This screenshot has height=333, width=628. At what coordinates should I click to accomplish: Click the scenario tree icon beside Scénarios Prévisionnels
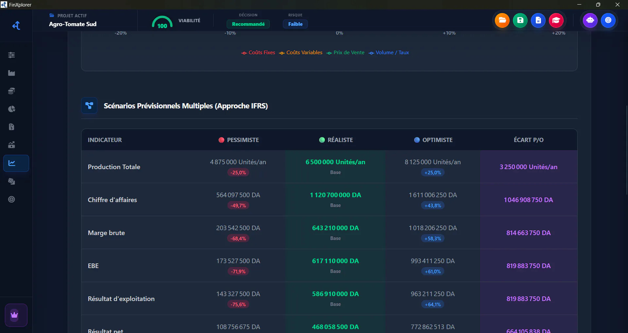(x=89, y=106)
